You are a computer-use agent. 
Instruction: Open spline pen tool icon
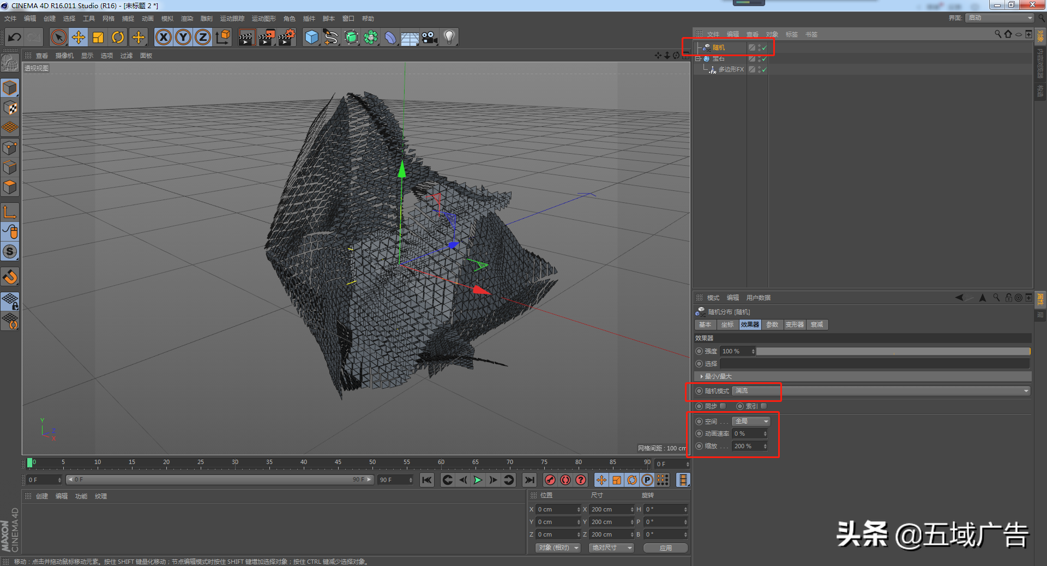[x=331, y=37]
